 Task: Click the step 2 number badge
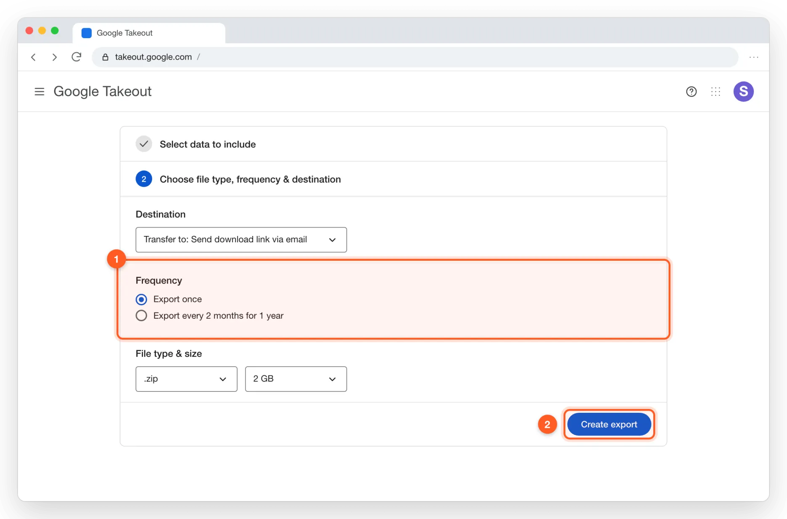click(144, 179)
